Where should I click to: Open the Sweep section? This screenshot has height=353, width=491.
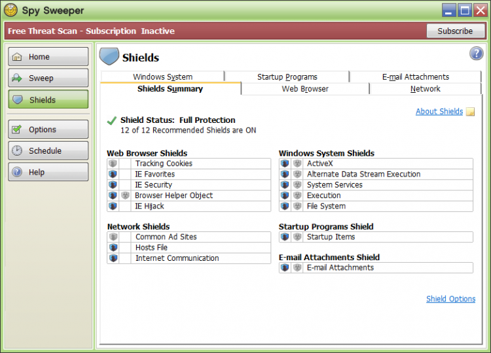[x=48, y=78]
